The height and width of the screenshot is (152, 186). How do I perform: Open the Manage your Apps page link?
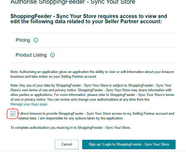point(29,104)
